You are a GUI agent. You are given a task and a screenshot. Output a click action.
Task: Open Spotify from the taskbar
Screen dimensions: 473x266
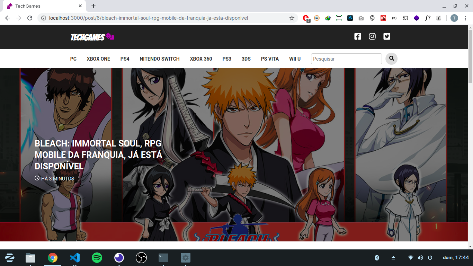click(x=97, y=258)
